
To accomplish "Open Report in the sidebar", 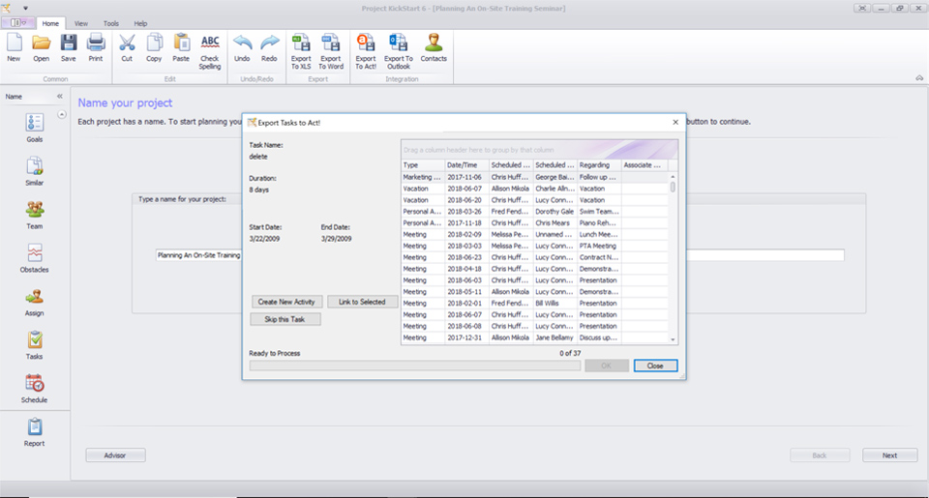I will 35,431.
